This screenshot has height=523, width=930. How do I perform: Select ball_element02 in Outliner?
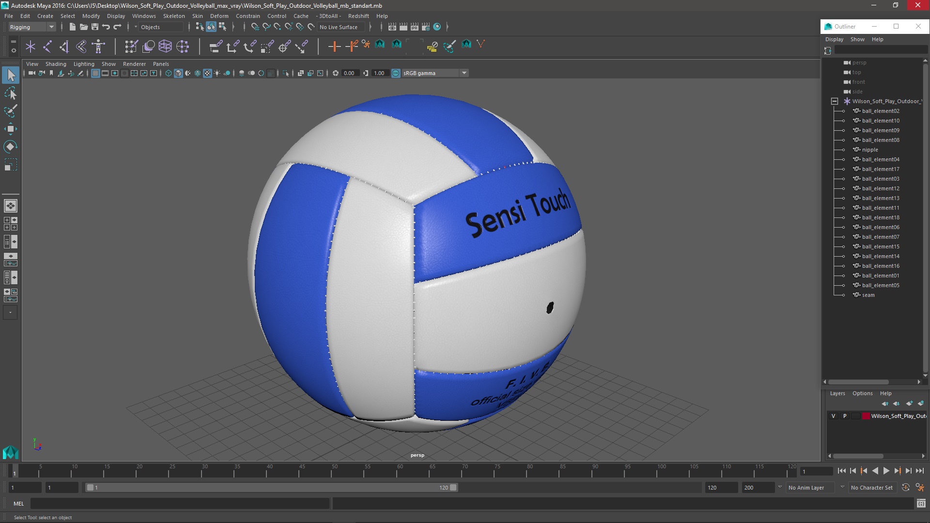[881, 111]
